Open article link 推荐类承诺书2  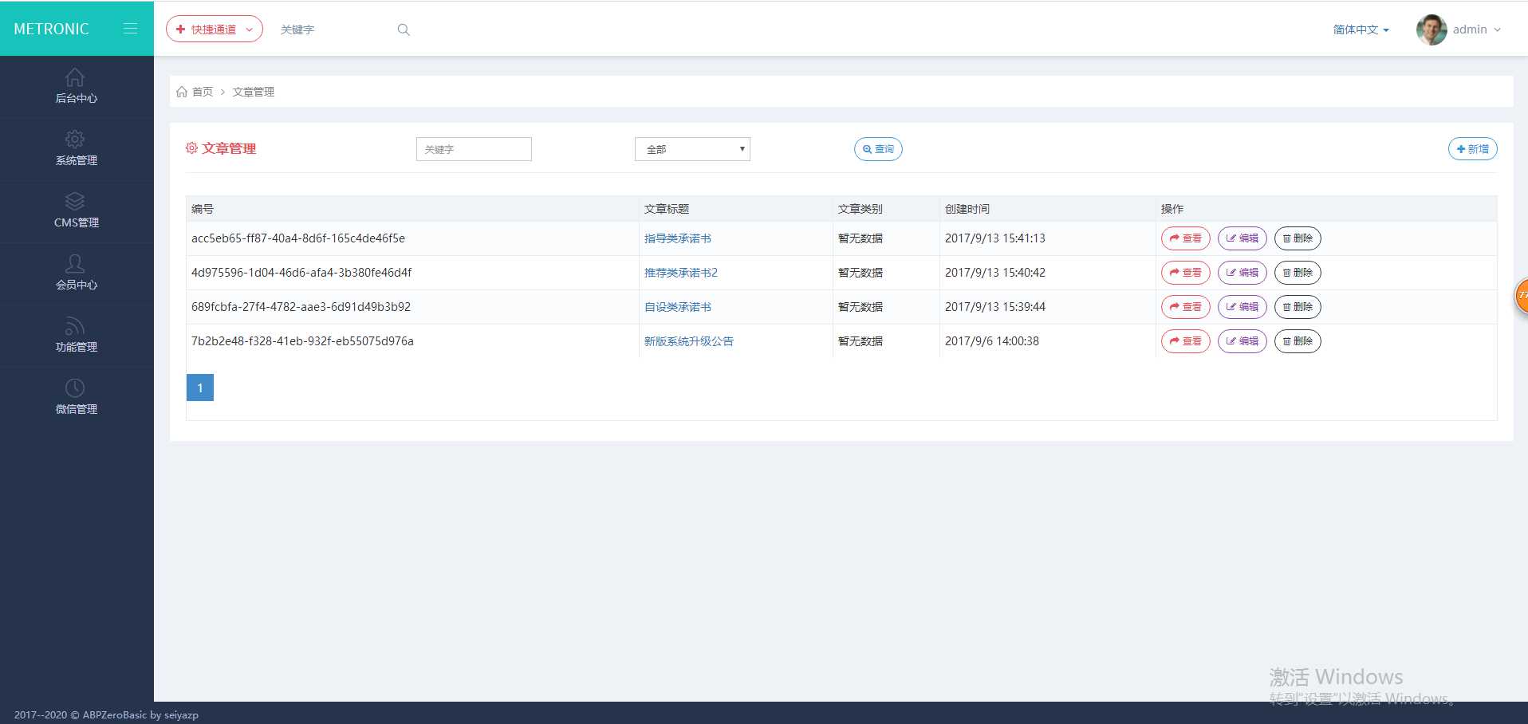(x=681, y=273)
